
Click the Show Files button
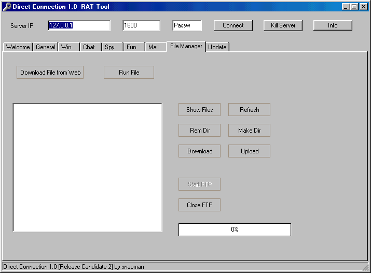[x=199, y=110]
